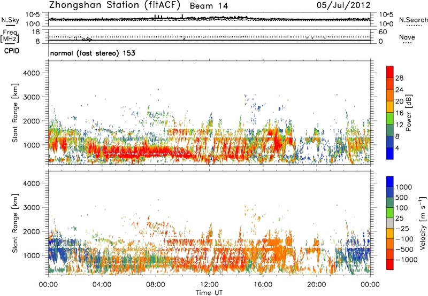Click the 16:00 time tick label
This screenshot has height=296, width=428.
tap(263, 285)
